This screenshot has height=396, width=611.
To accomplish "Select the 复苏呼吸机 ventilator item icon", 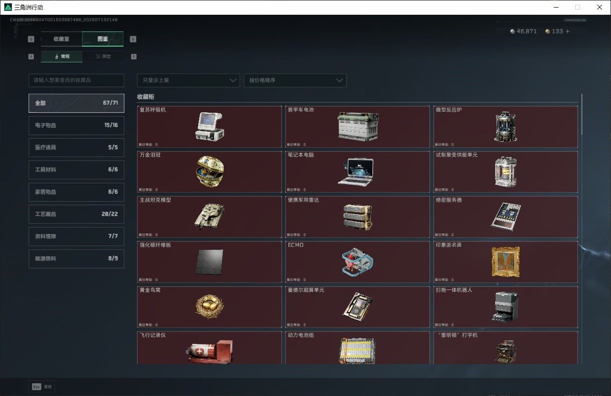I will pos(210,126).
